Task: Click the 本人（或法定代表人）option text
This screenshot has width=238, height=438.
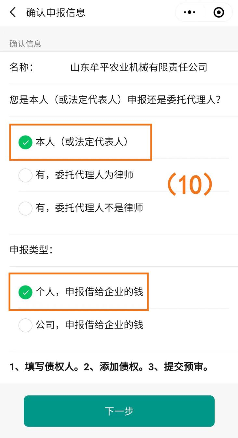Action: [x=82, y=142]
